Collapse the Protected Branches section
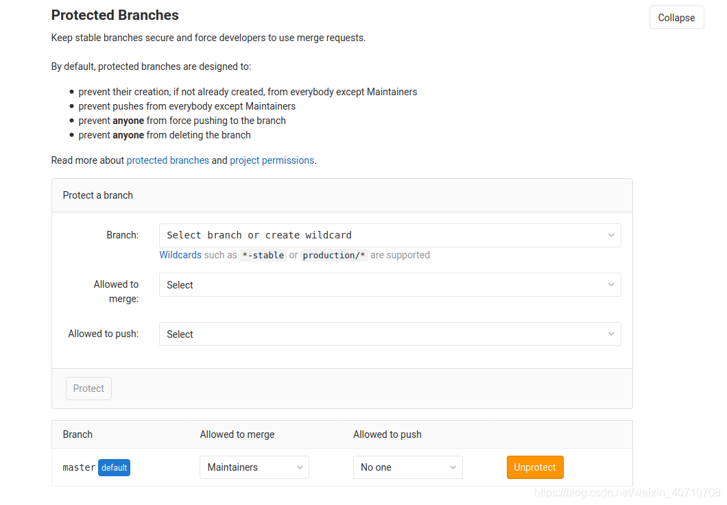Viewport: 727px width, 505px height. click(x=676, y=18)
